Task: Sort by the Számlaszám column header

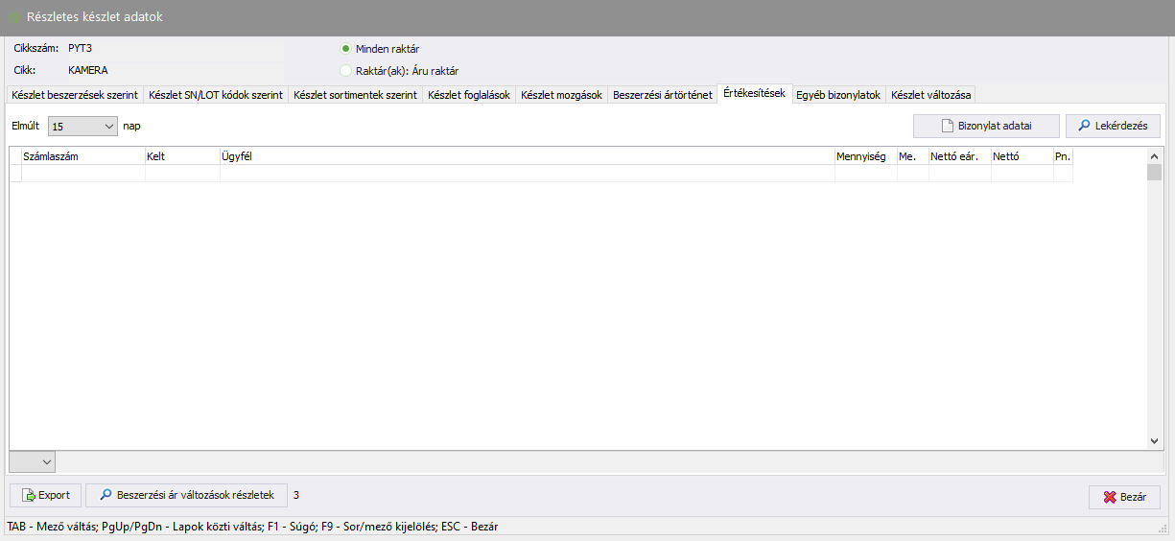Action: [x=82, y=155]
